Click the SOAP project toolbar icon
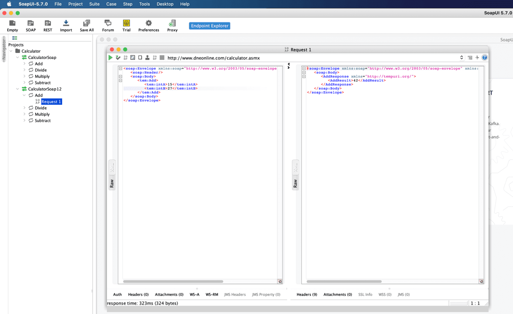The height and width of the screenshot is (314, 513). point(31,26)
